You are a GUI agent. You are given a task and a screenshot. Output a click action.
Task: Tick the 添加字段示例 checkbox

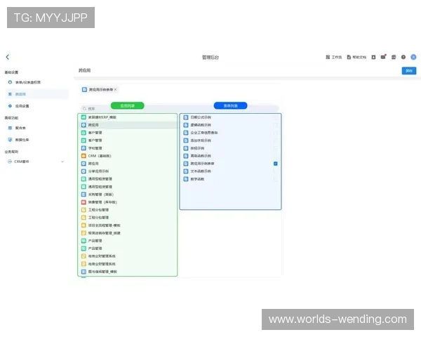click(x=276, y=140)
